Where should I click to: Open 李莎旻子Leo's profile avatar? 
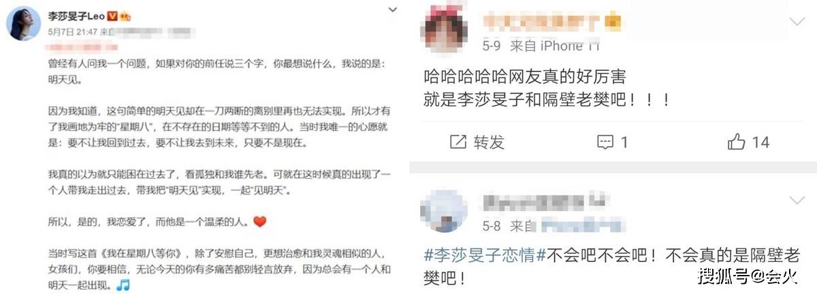click(x=23, y=23)
